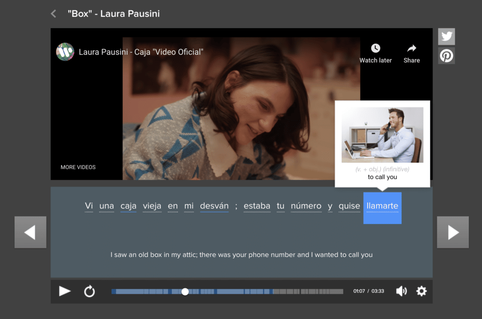Open the settings gear icon
Image resolution: width=482 pixels, height=319 pixels.
pyautogui.click(x=421, y=291)
